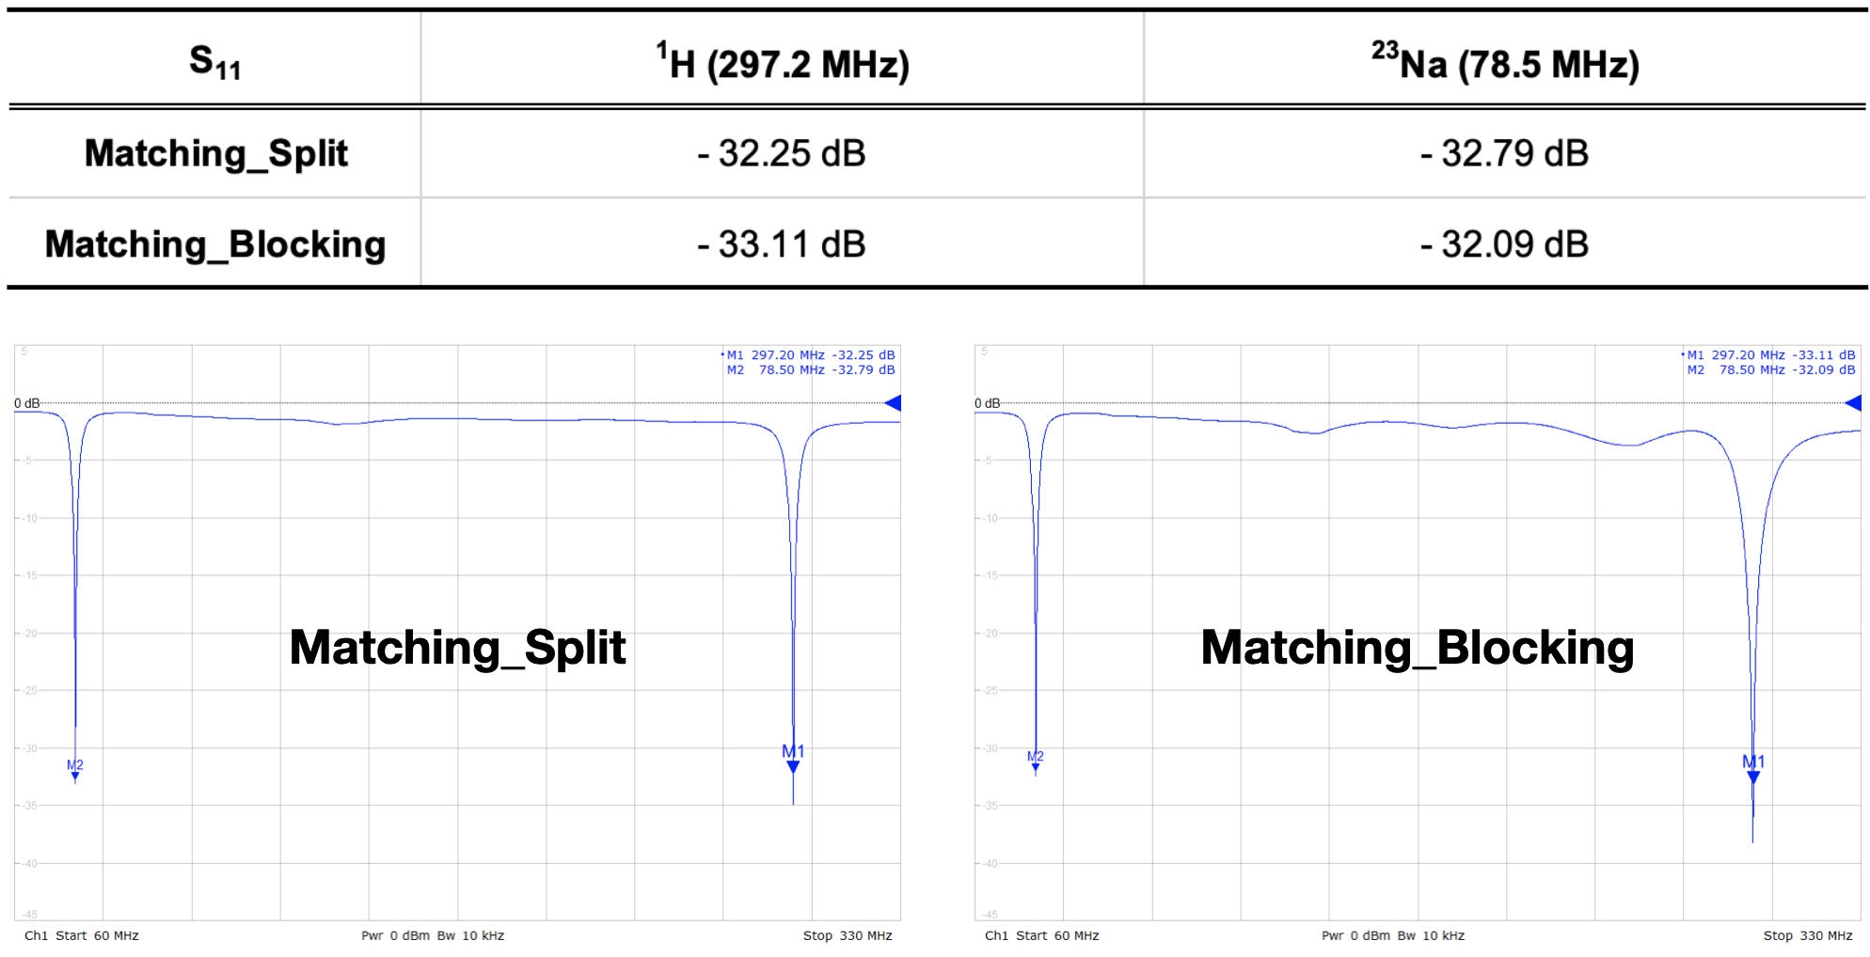Click the 1H (297.2 MHz) column header
Image resolution: width=1870 pixels, height=957 pixels.
tap(783, 62)
